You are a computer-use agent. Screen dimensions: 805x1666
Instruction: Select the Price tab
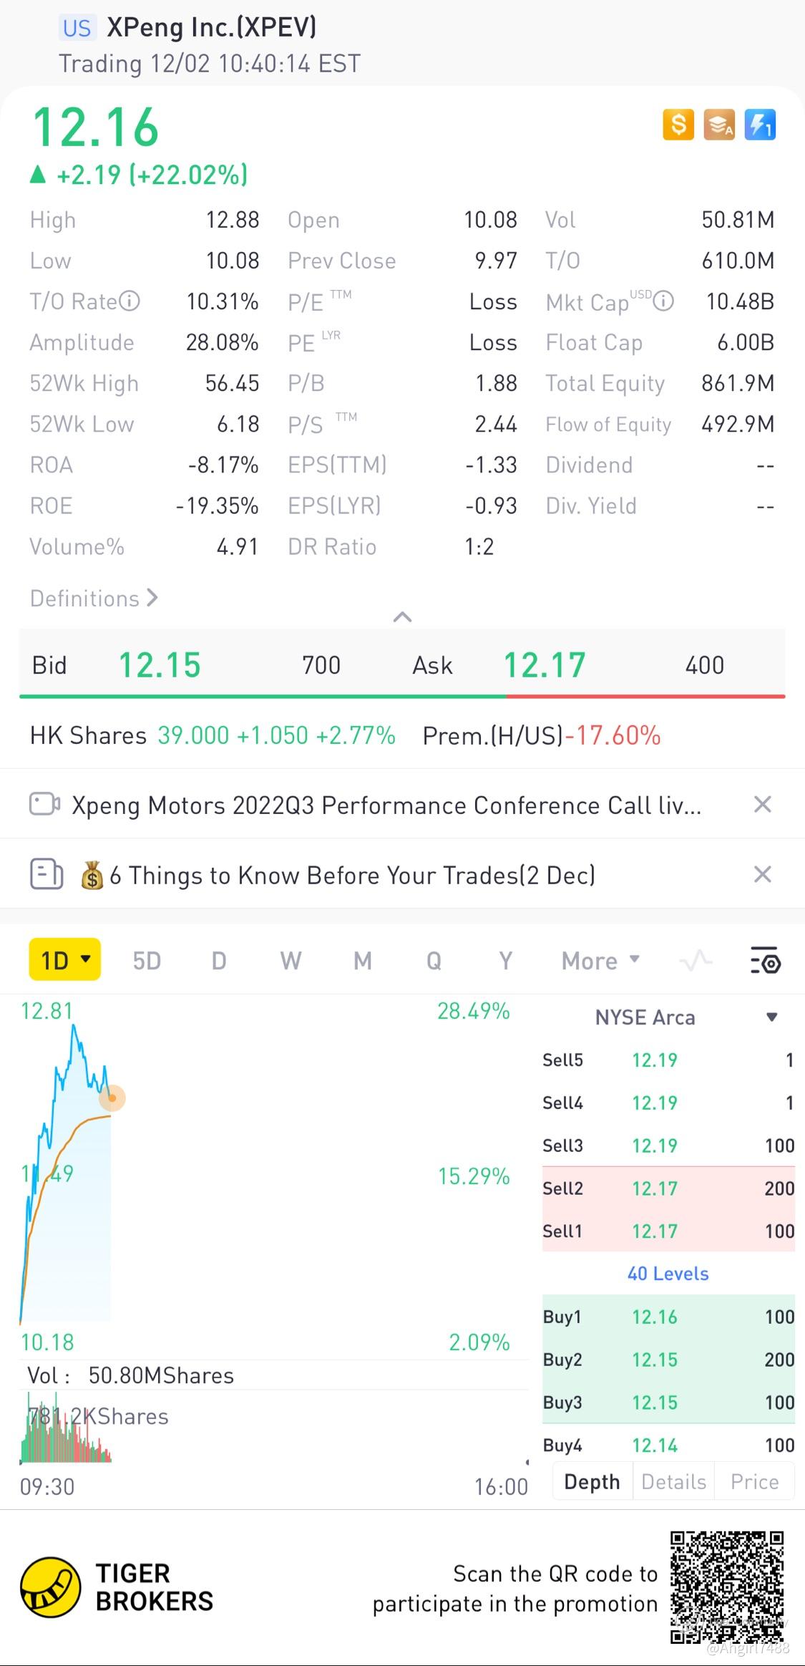pyautogui.click(x=754, y=1481)
